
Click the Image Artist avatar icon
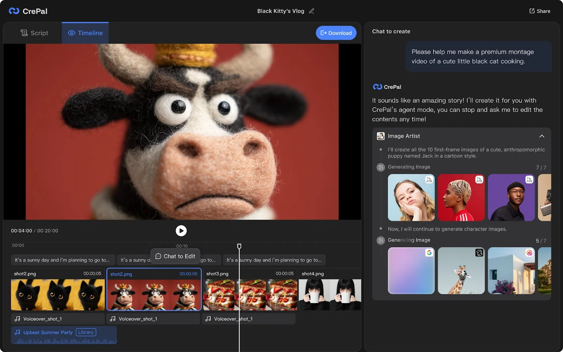380,136
